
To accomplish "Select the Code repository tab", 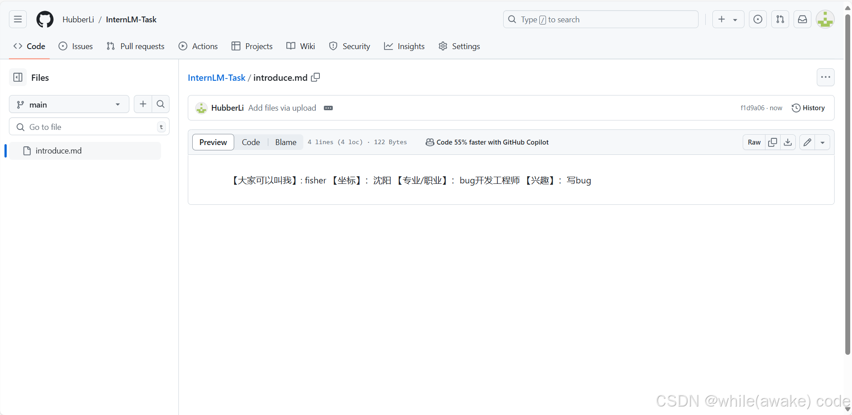I will tap(29, 46).
